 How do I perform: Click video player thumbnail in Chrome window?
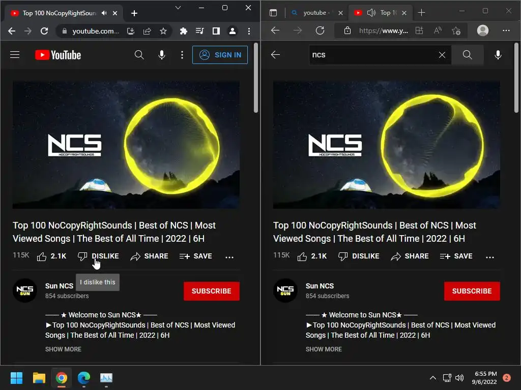126,145
